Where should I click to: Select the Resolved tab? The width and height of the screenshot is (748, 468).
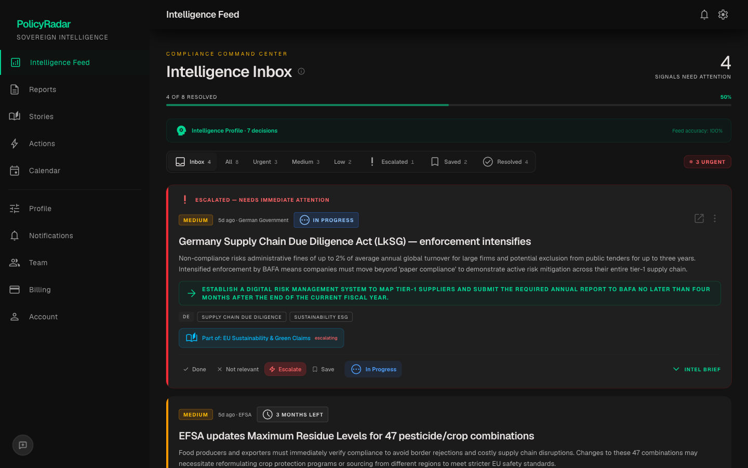pyautogui.click(x=505, y=161)
